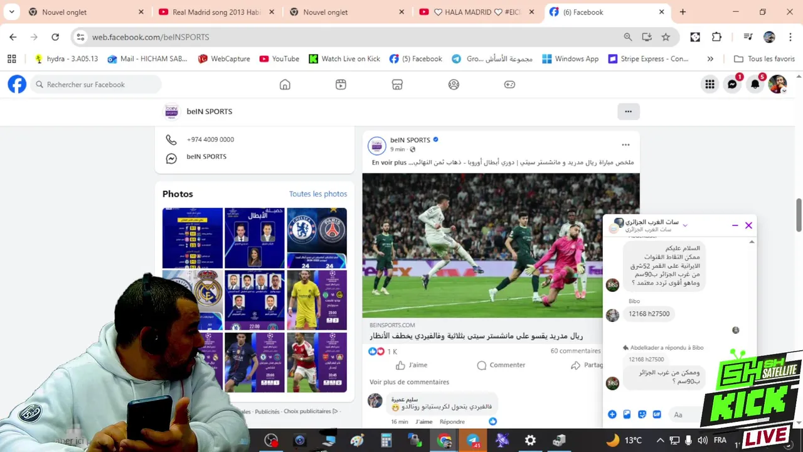Open Tous les favoris folder

pyautogui.click(x=764, y=58)
